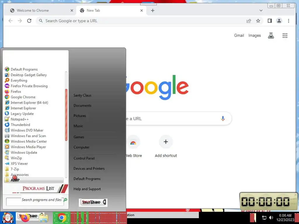The height and width of the screenshot is (224, 299).
Task: Open the Google apps grid
Action: 285,35
